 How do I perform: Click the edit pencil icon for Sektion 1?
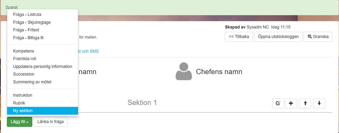278,103
